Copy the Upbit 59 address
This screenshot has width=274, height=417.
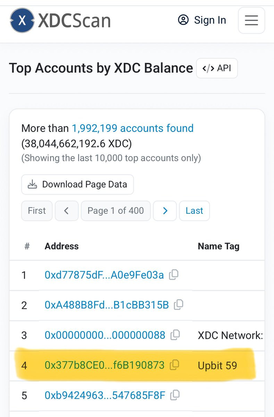pos(174,365)
